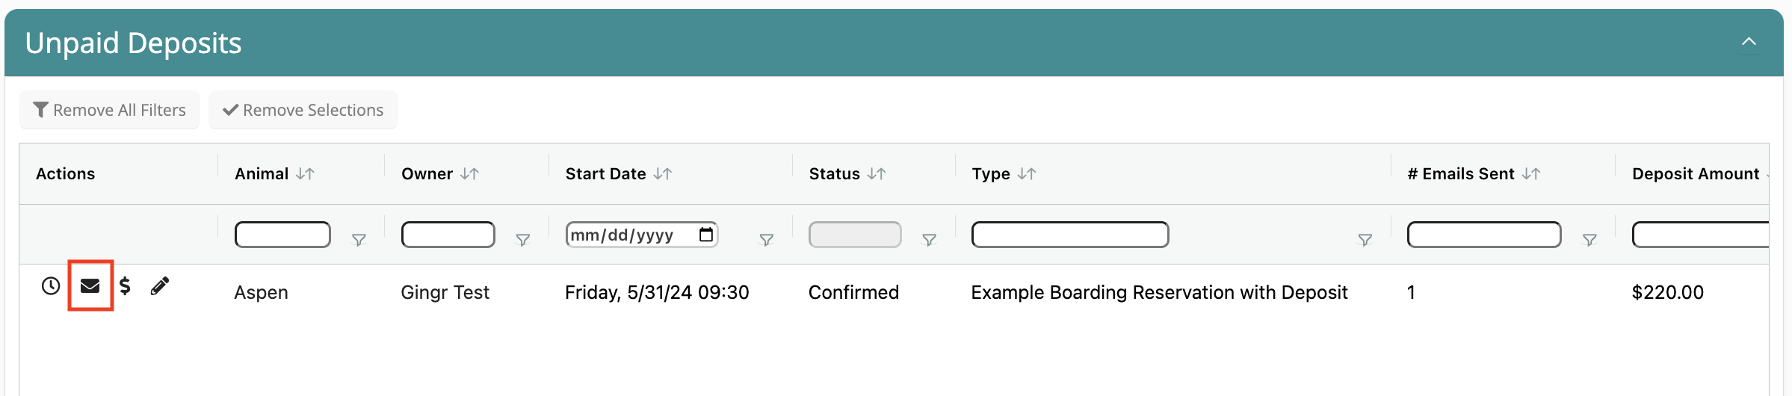
Task: Send deposit email via envelope icon
Action: pos(90,285)
